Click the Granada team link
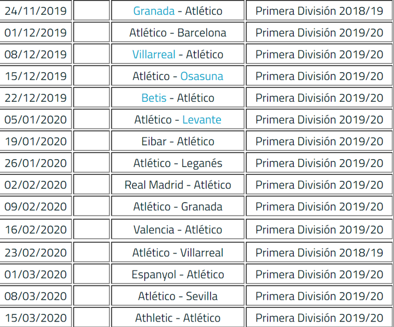The image size is (394, 327). (x=154, y=11)
